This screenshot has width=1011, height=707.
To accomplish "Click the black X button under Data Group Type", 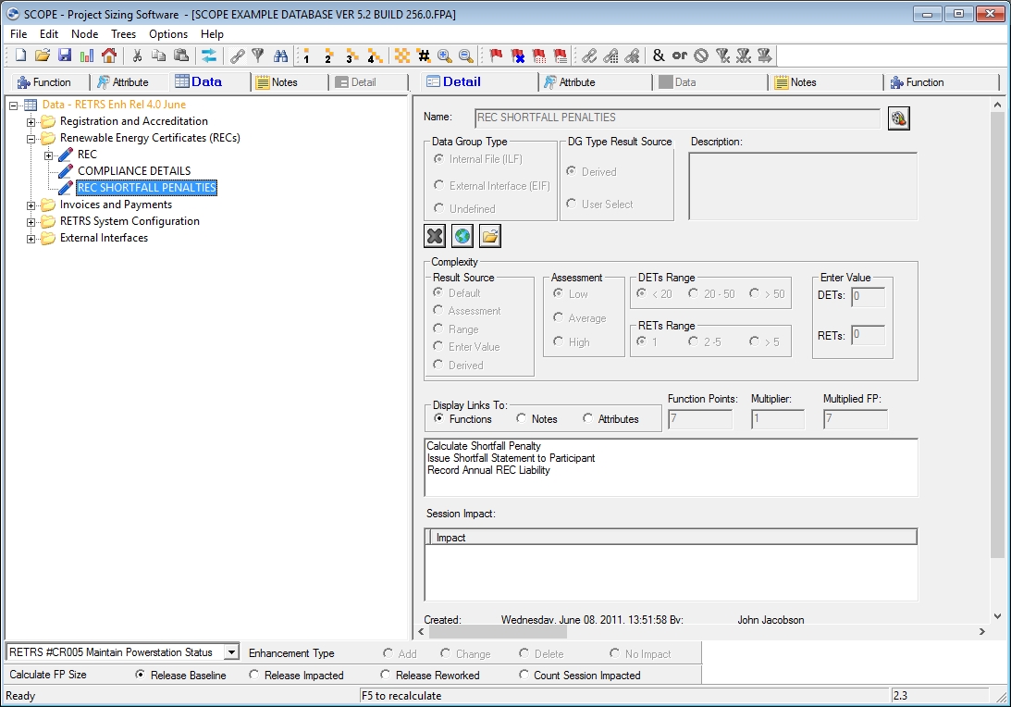I will click(x=436, y=236).
